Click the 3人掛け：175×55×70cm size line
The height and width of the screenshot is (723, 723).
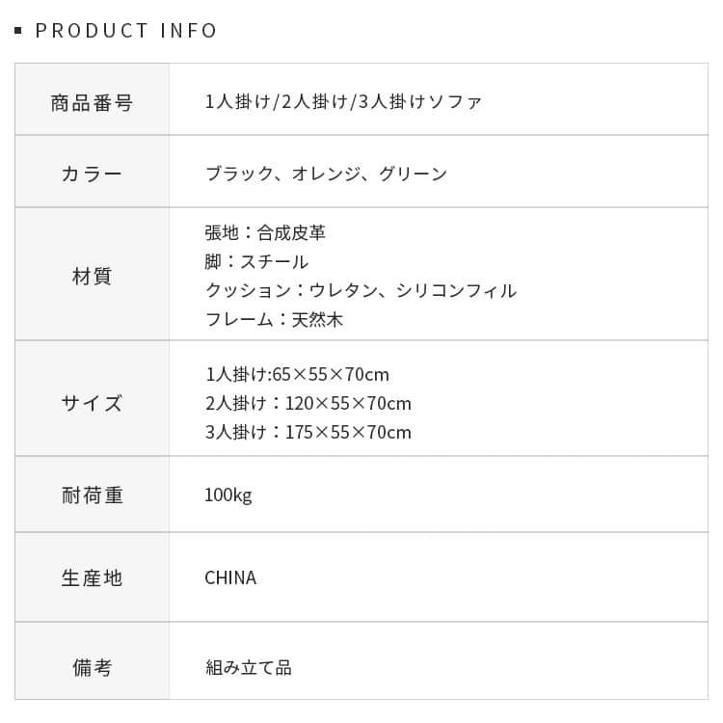[308, 433]
